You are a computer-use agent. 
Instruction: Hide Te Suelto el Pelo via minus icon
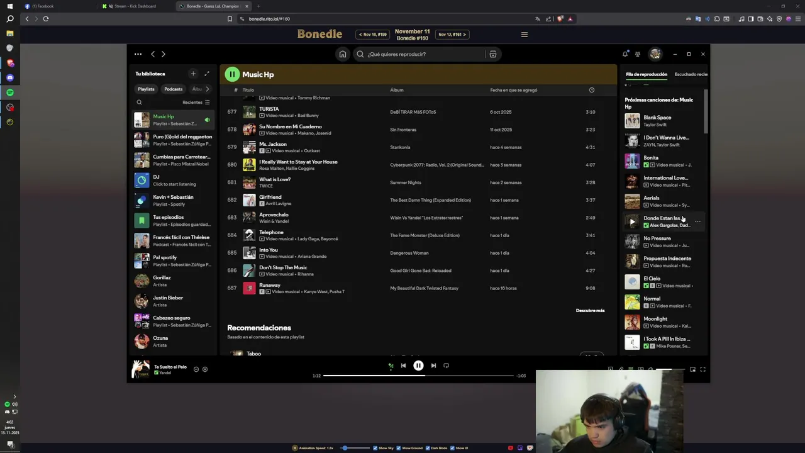click(x=196, y=369)
